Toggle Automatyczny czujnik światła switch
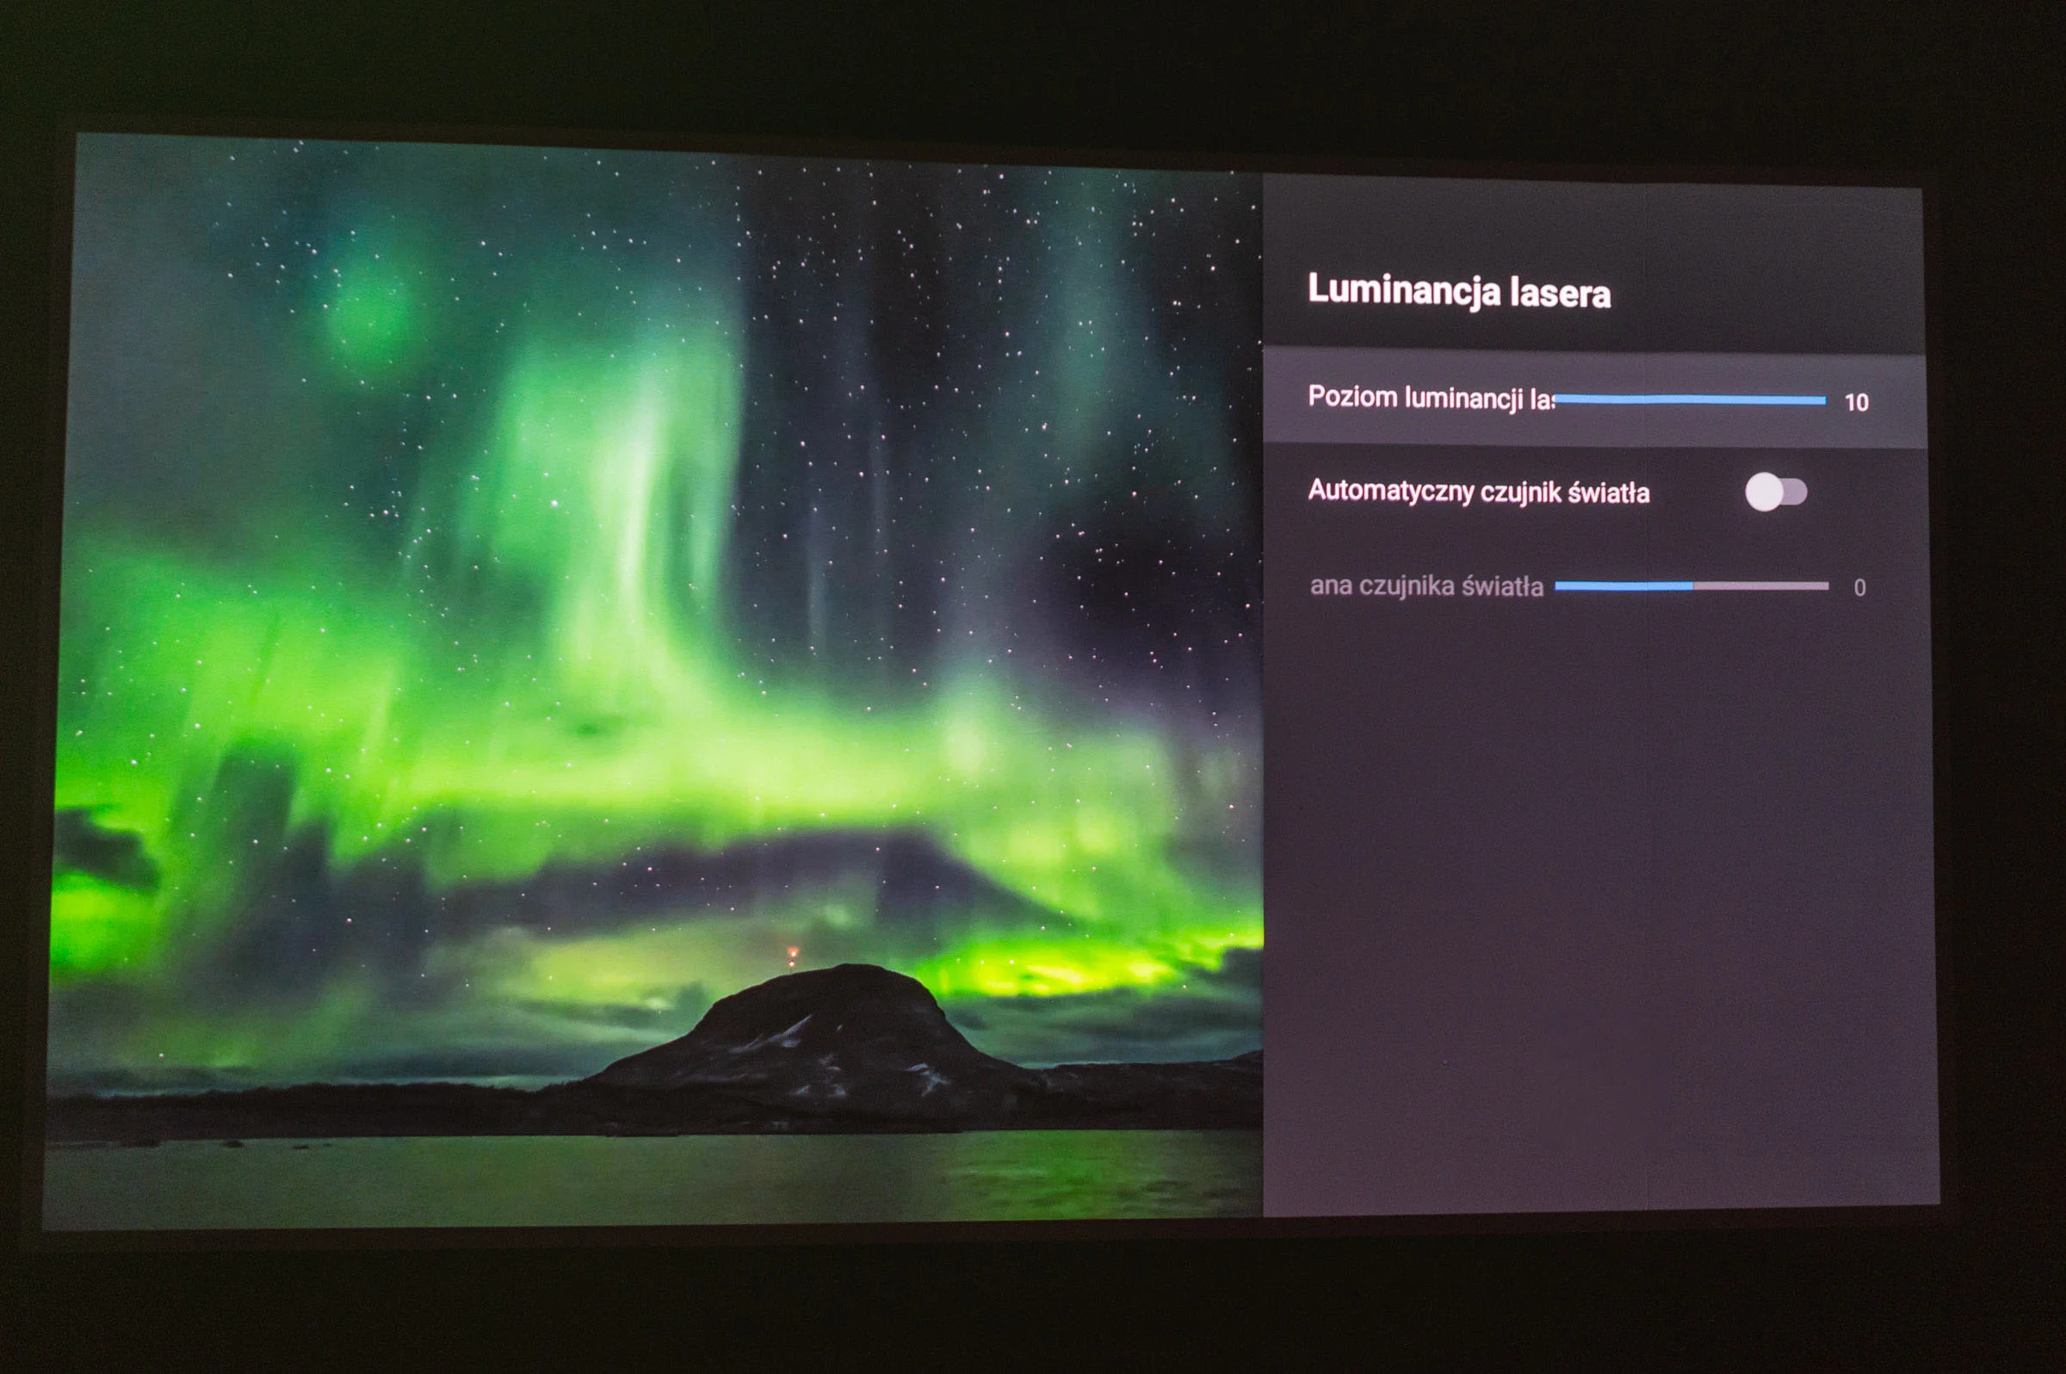This screenshot has height=1374, width=2066. [x=1776, y=492]
